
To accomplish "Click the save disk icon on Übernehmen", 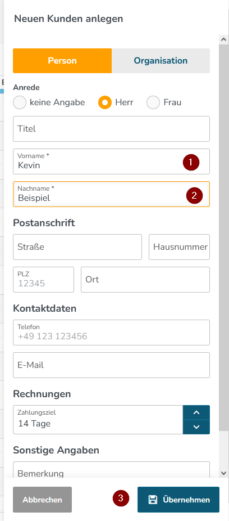I will pyautogui.click(x=153, y=500).
